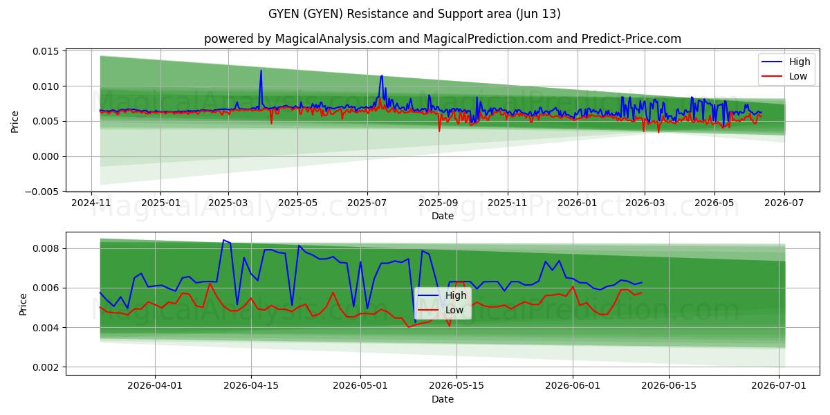Click the '2025-07' x-axis tick label

tap(367, 203)
